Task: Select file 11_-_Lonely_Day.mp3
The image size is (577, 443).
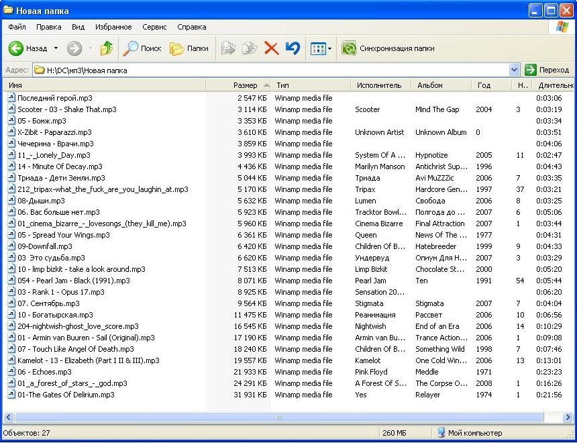Action: coord(54,155)
